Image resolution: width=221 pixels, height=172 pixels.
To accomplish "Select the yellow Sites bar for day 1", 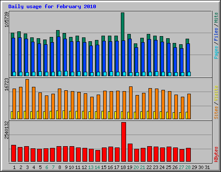I will click(x=12, y=115).
